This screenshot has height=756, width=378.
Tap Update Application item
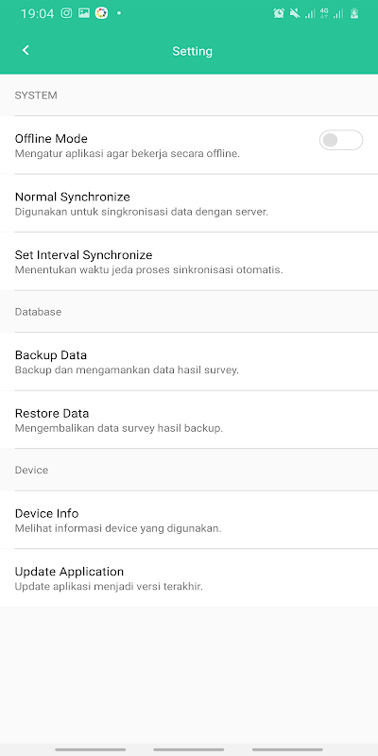pos(189,578)
